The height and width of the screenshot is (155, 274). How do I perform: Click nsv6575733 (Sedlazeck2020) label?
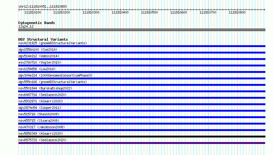[x=42, y=140]
